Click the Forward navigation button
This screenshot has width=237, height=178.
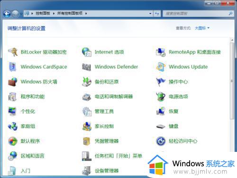tap(15, 14)
